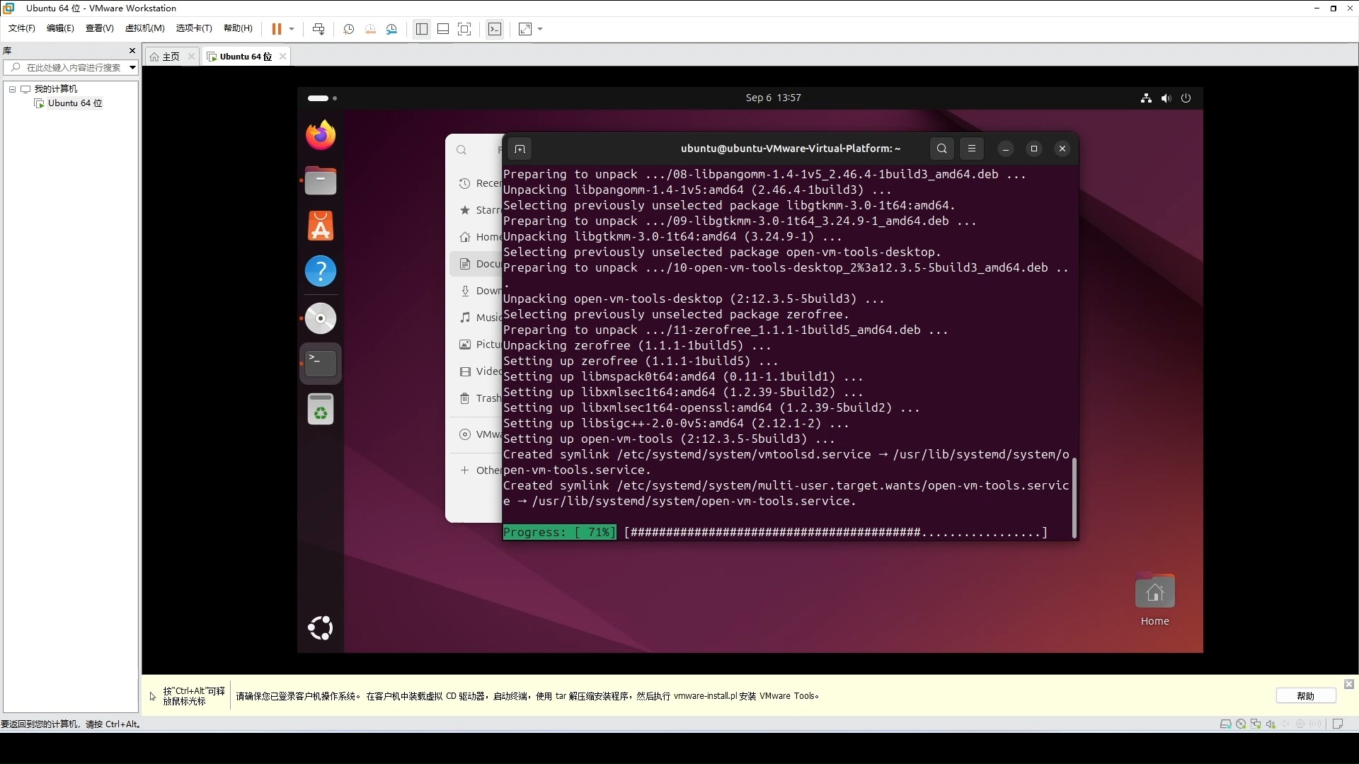Screen dimensions: 1359x764
Task: Dismiss the yellow VMware Tools info bar
Action: 1349,684
